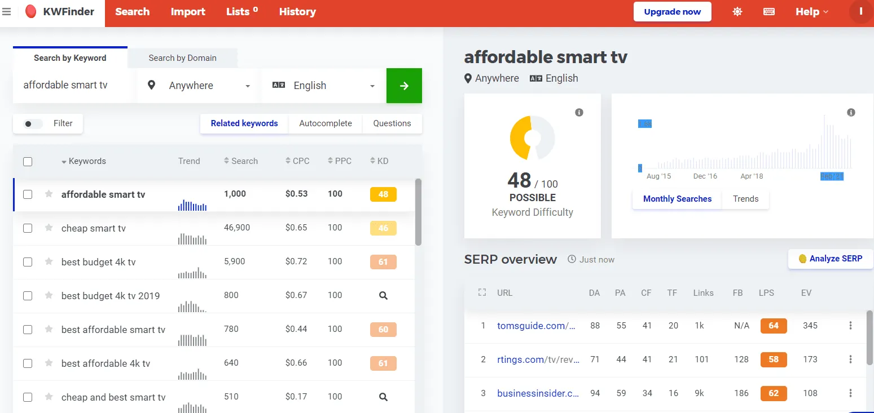This screenshot has height=413, width=874.
Task: Tick checkbox for best budget 4k tv
Action: pos(28,262)
